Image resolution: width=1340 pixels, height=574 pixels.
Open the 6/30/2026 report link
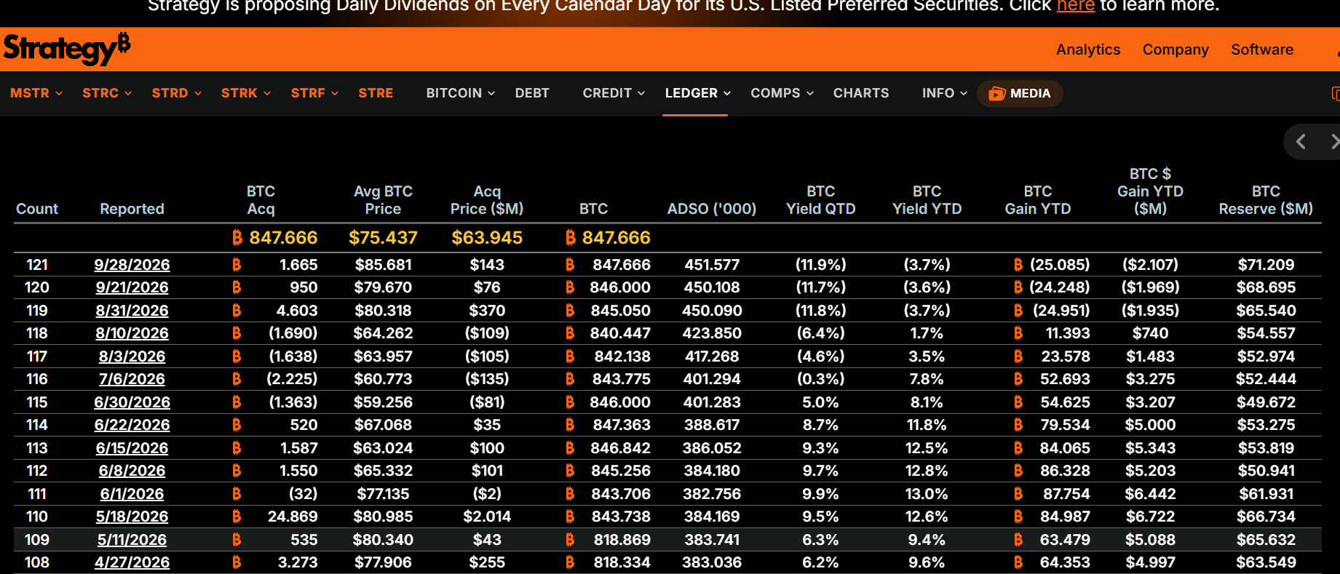coord(132,402)
